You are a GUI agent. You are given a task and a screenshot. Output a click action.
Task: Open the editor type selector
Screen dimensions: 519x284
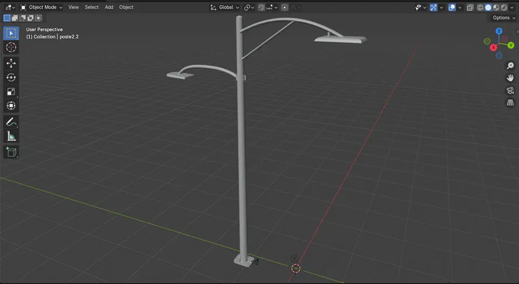tap(10, 7)
